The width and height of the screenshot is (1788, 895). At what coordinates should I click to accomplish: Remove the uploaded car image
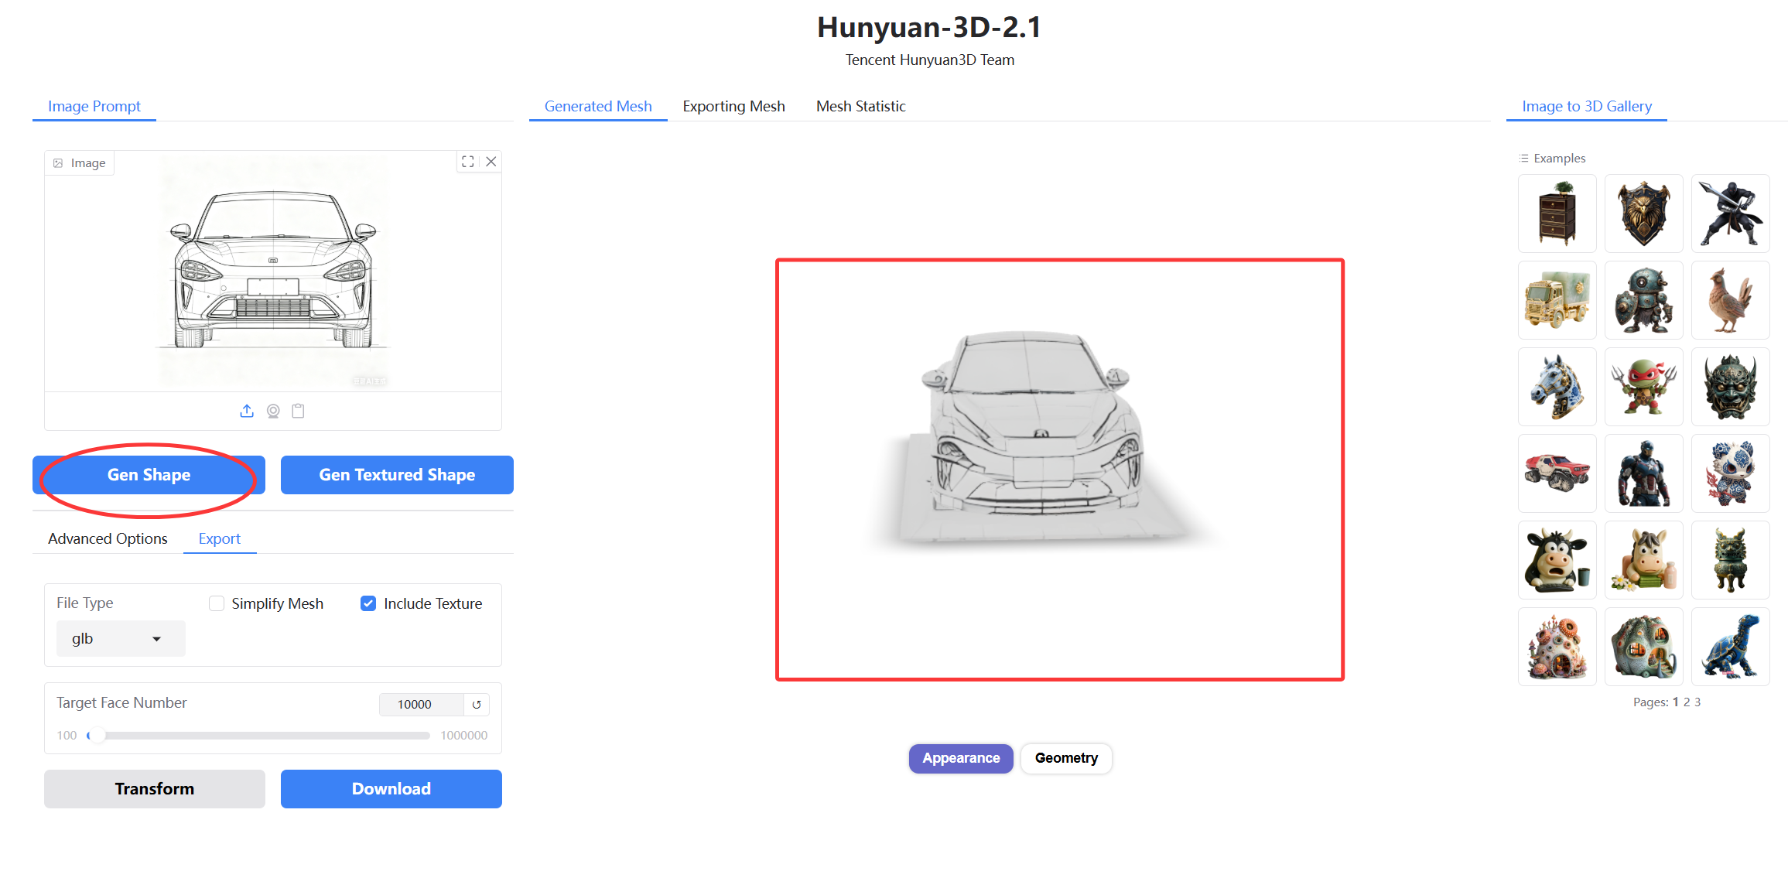(x=491, y=162)
